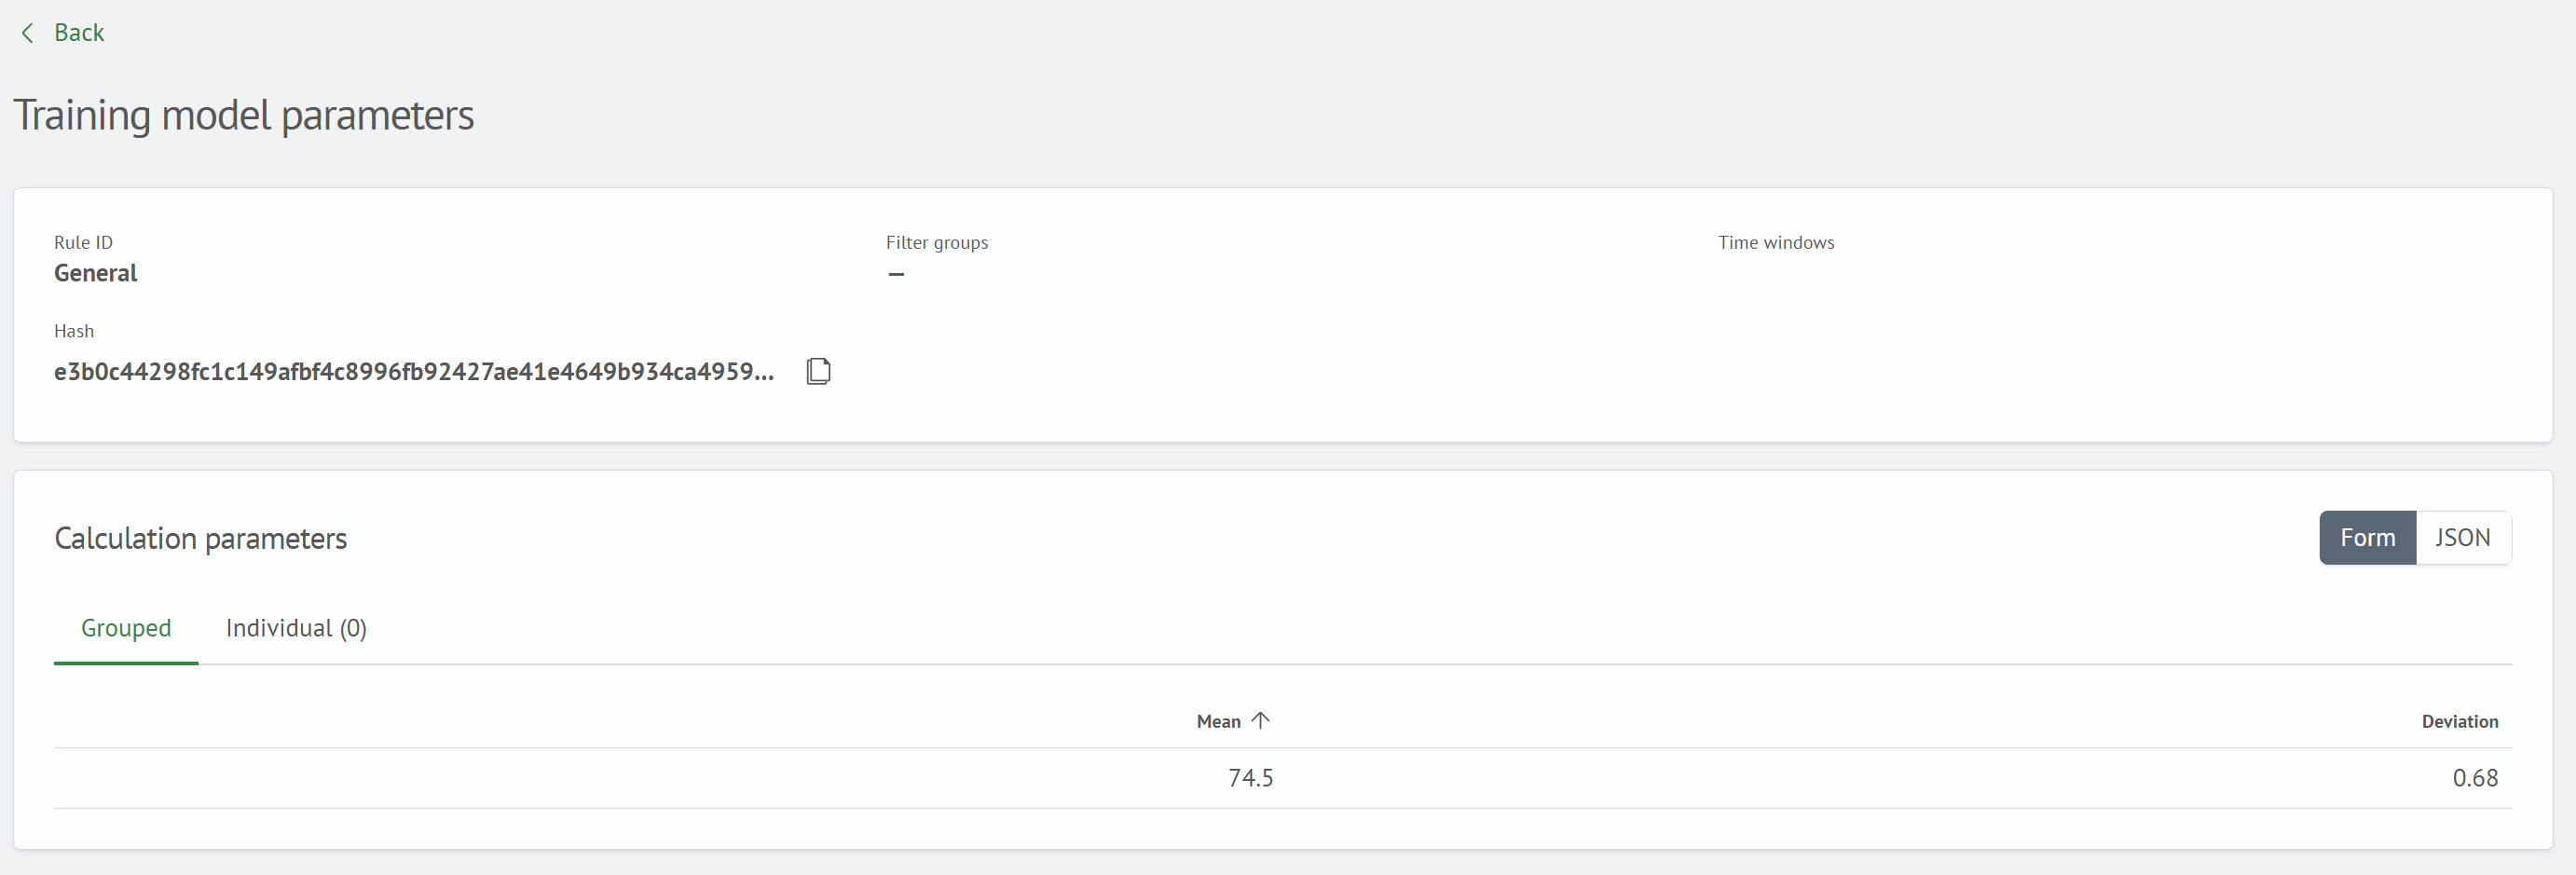Click the Rule ID value General
2576x875 pixels.
tap(96, 273)
